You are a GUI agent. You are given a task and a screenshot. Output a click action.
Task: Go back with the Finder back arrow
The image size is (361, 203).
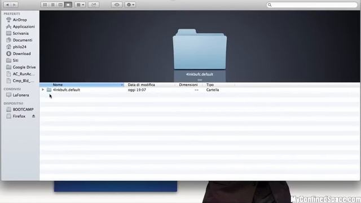[7, 5]
